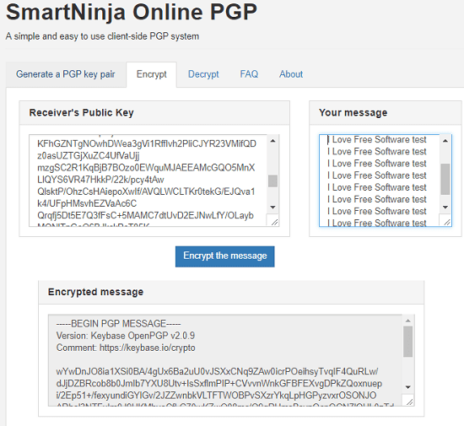Image resolution: width=464 pixels, height=426 pixels.
Task: Click the public key scrollbar thumb
Action: 272,181
